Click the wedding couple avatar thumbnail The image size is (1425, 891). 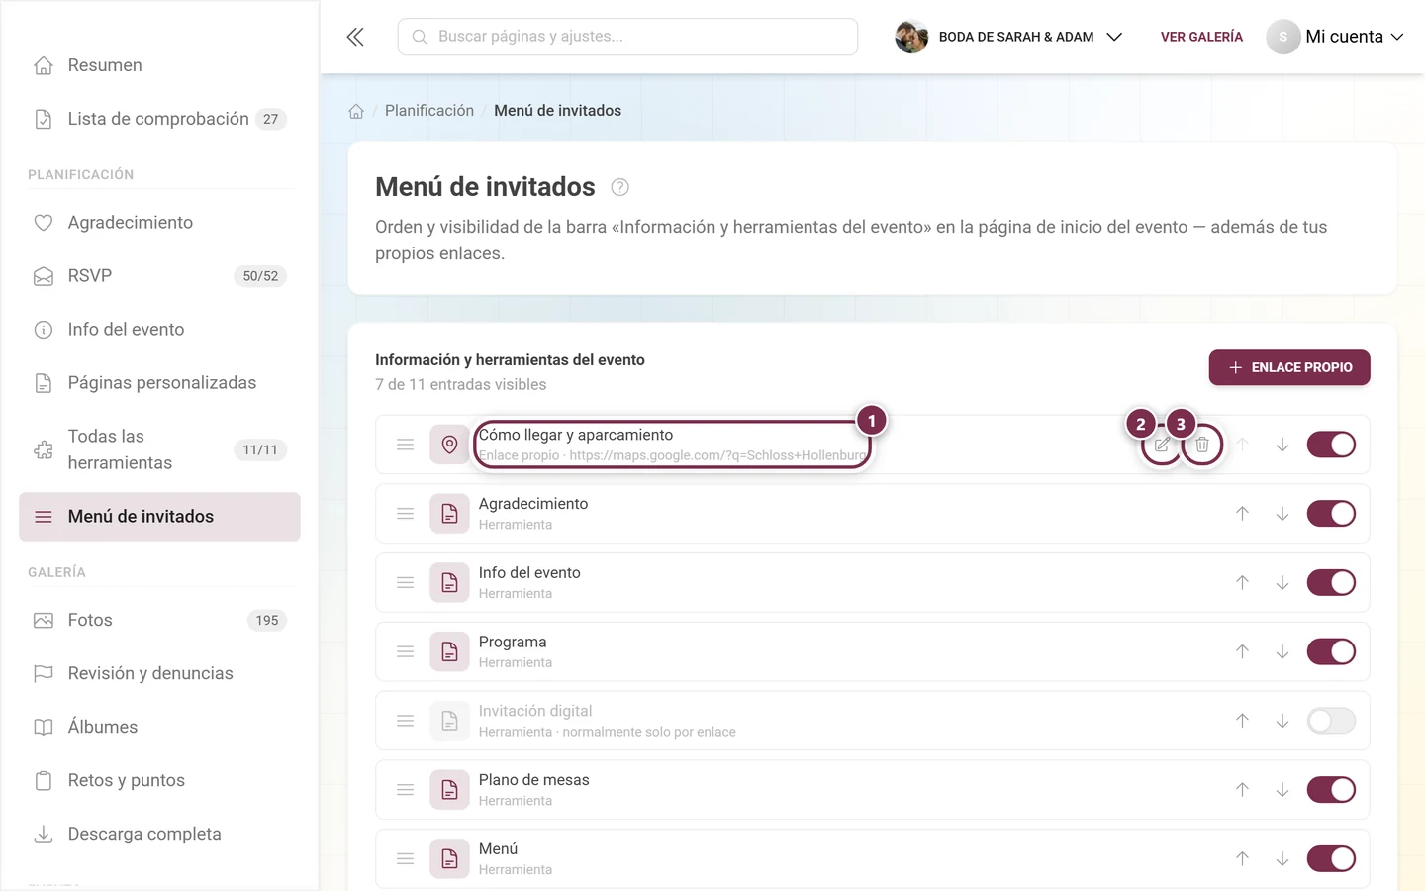(911, 37)
